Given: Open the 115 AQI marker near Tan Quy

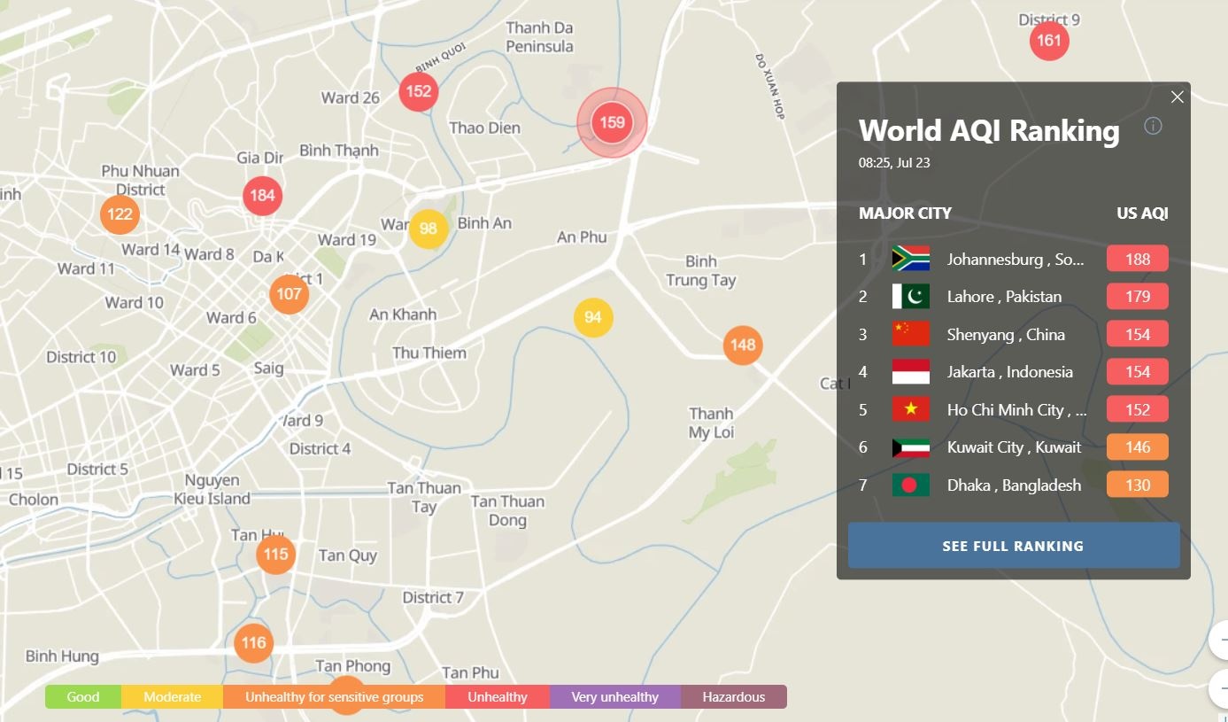Looking at the screenshot, I should [275, 555].
